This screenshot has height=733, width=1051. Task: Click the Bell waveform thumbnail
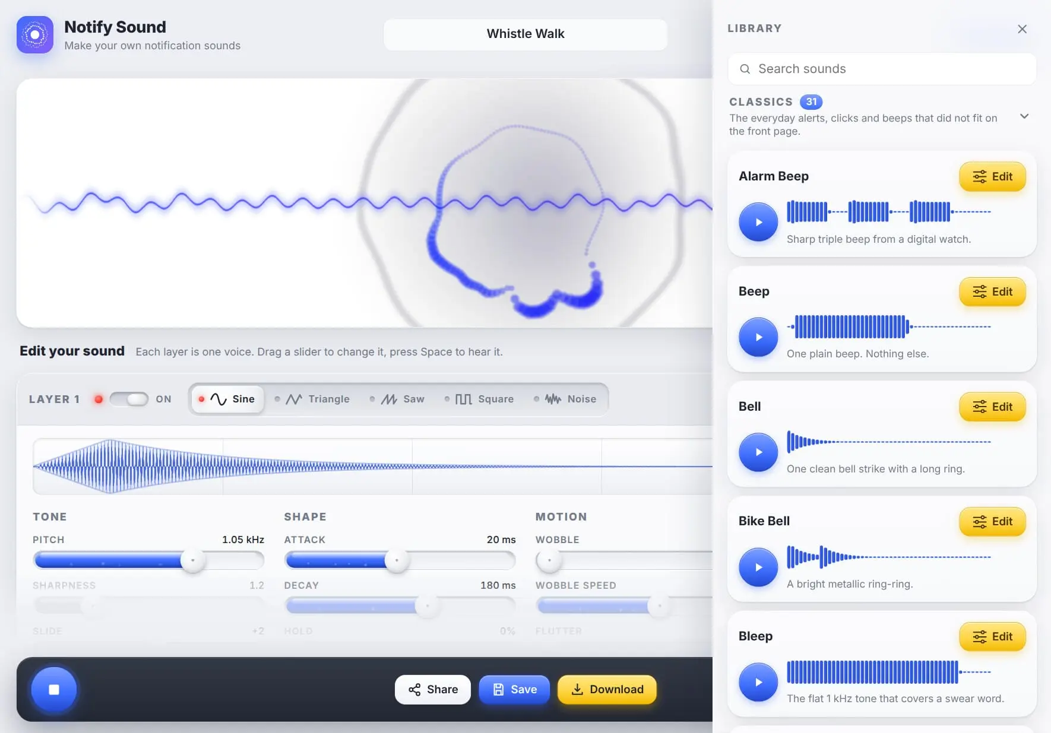coord(889,442)
